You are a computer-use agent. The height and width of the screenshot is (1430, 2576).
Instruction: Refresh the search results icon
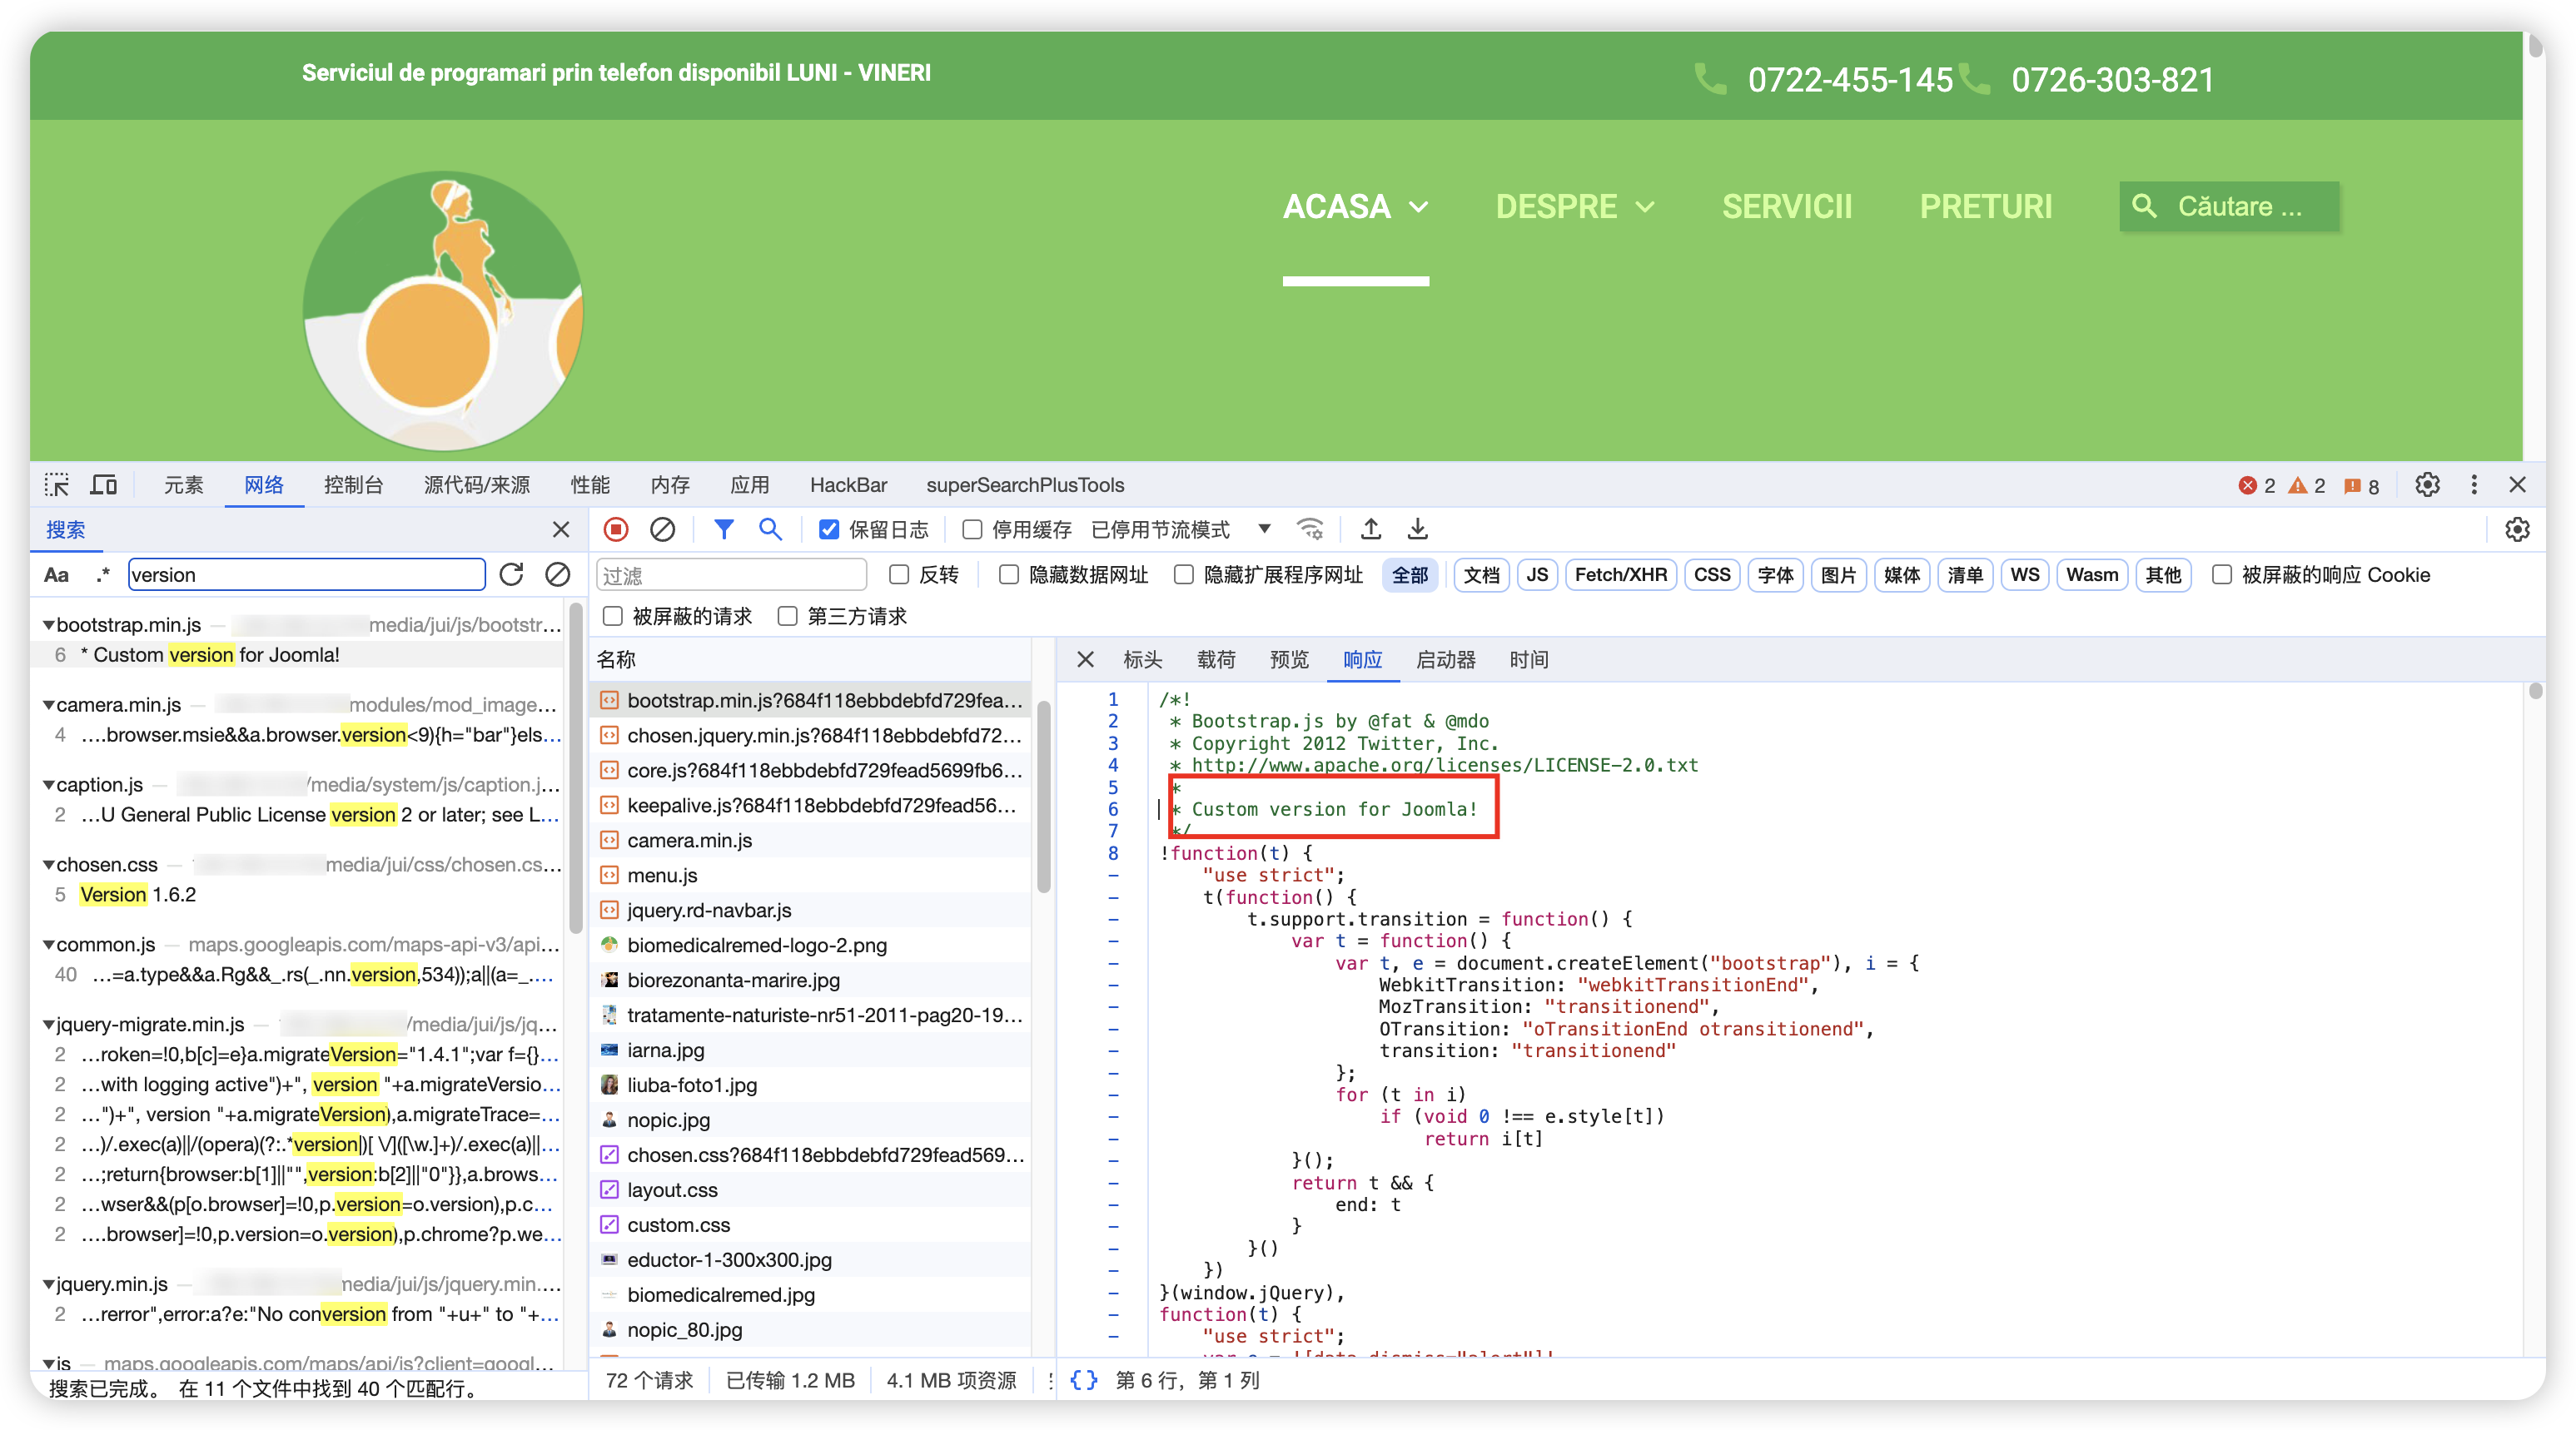click(511, 574)
